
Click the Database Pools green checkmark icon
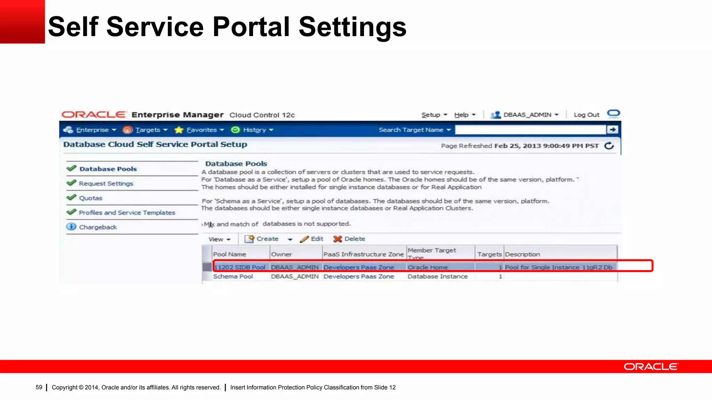point(71,168)
